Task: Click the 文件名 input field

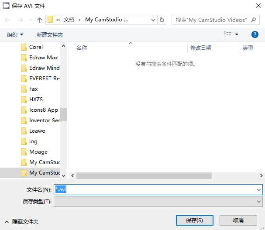Action: click(158, 189)
